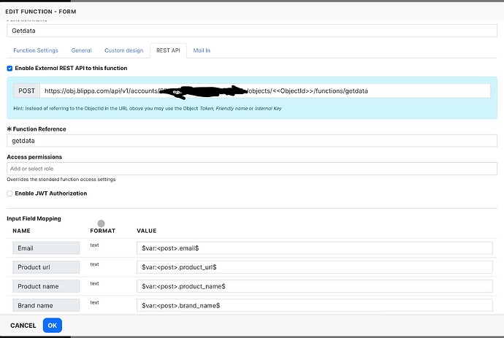The width and height of the screenshot is (504, 338).
Task: Select the REST API tab
Action: 166,50
